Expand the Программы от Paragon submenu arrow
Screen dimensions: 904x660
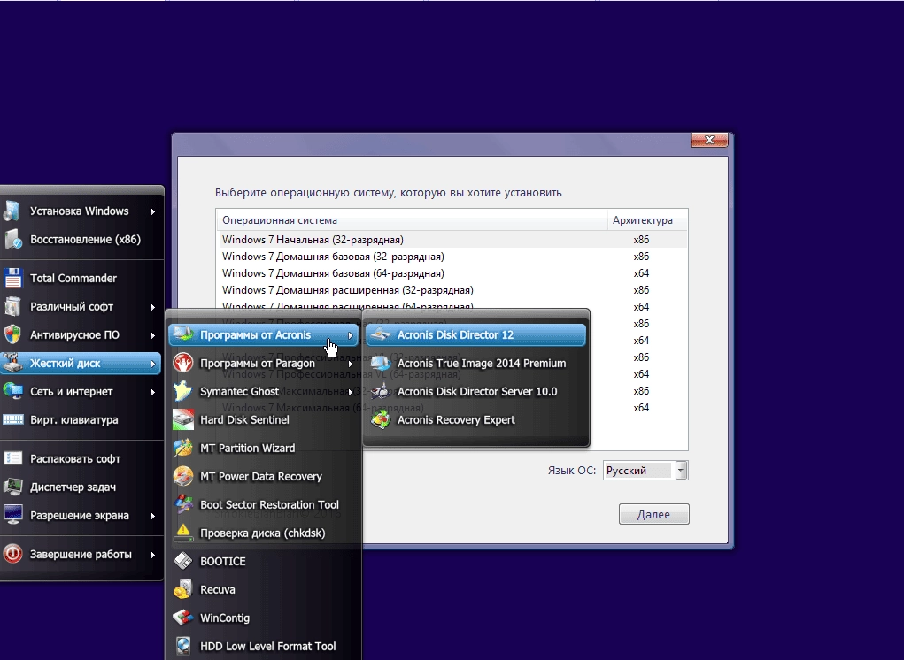coord(350,364)
